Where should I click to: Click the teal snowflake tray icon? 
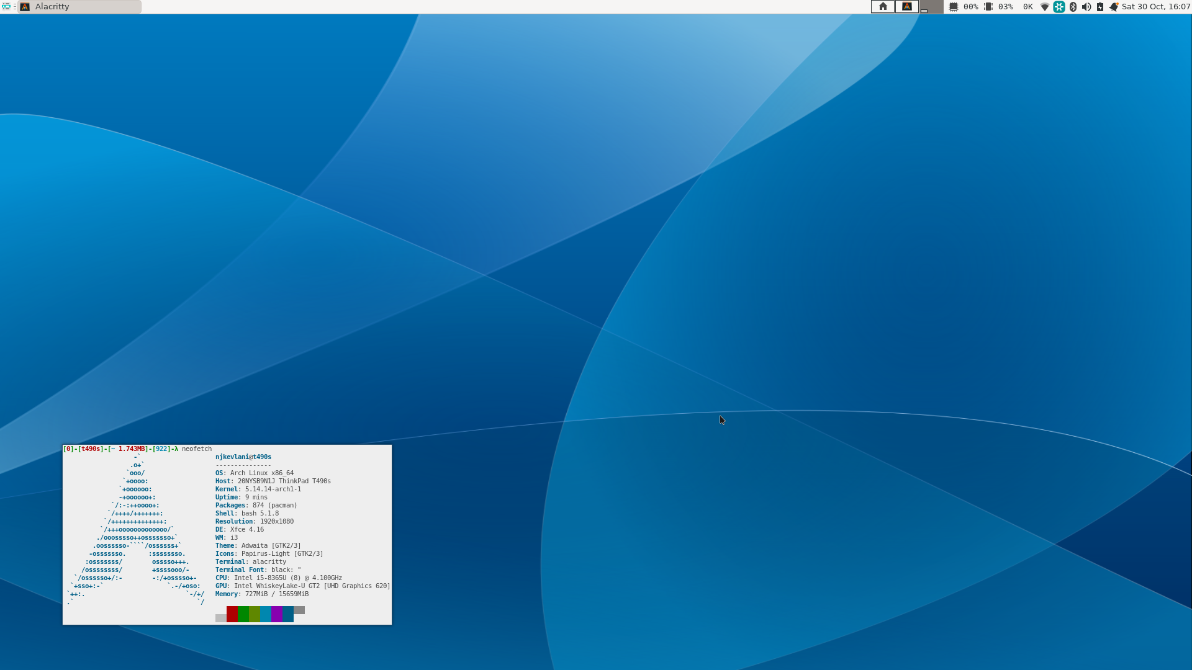pyautogui.click(x=1059, y=7)
